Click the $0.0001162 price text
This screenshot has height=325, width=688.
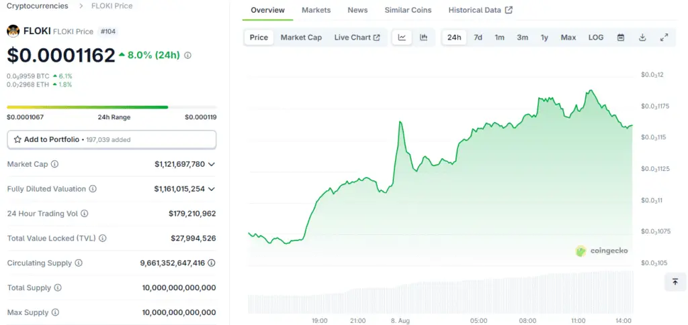point(61,56)
